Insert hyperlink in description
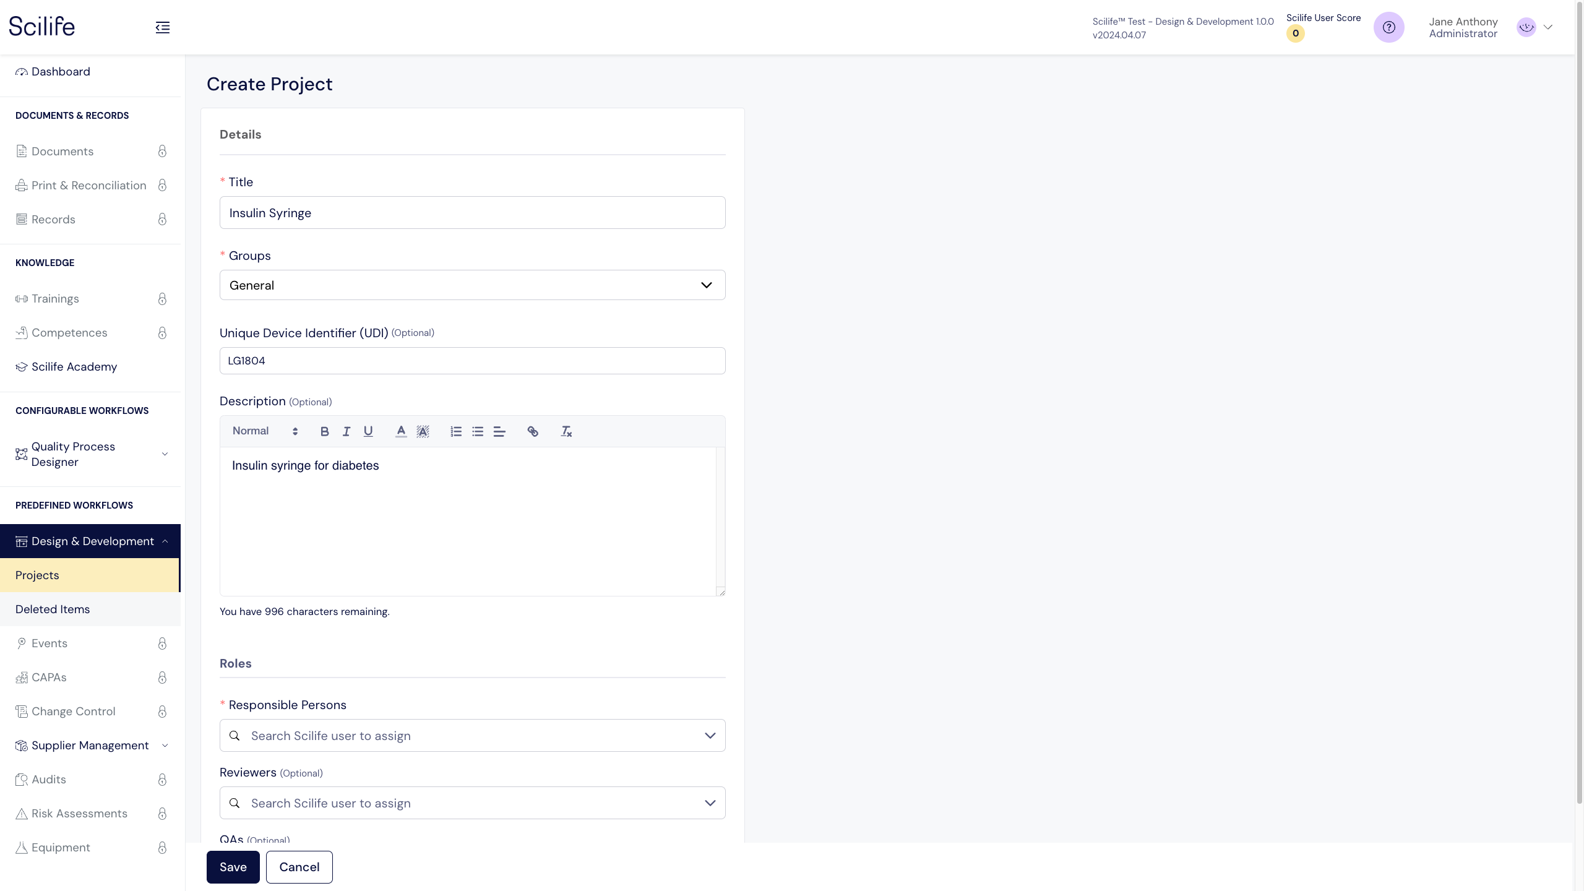1584x891 pixels. click(533, 431)
